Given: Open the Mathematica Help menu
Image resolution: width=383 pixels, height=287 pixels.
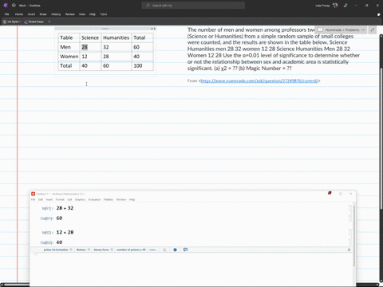Looking at the screenshot, I should 132,199.
